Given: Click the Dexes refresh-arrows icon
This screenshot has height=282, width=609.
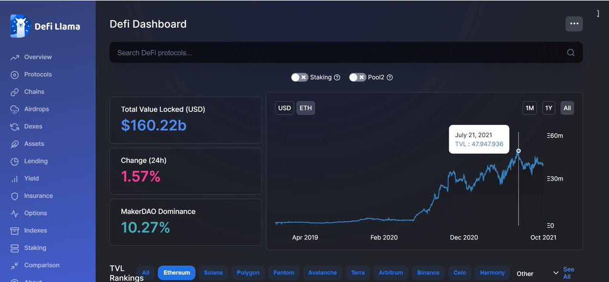Looking at the screenshot, I should (x=14, y=127).
